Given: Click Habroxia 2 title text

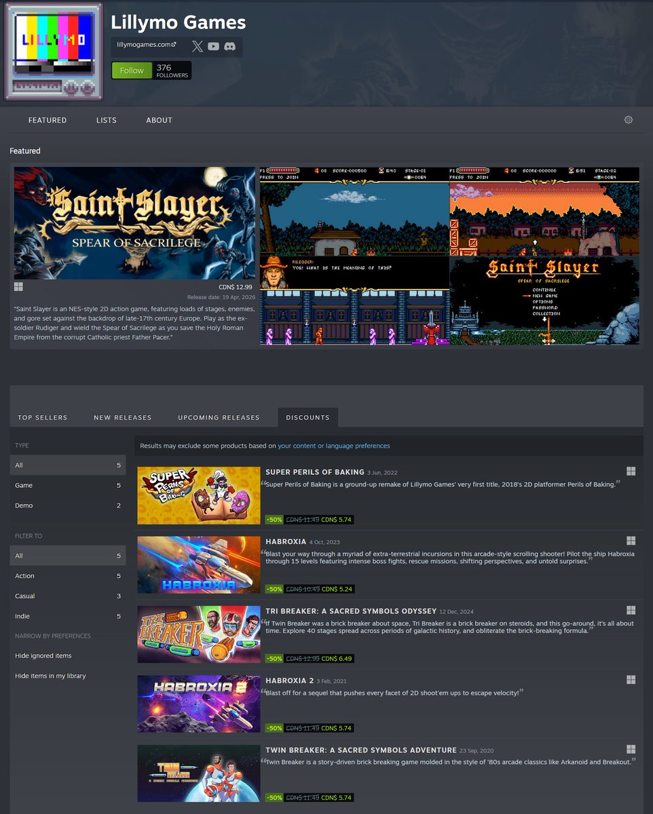Looking at the screenshot, I should tap(289, 680).
